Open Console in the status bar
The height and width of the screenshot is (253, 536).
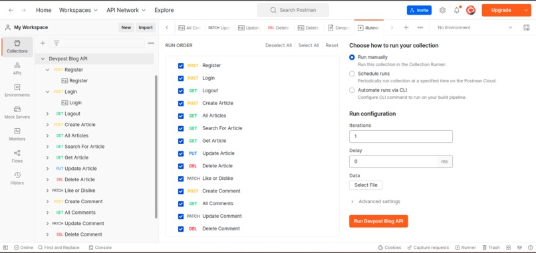pyautogui.click(x=100, y=248)
